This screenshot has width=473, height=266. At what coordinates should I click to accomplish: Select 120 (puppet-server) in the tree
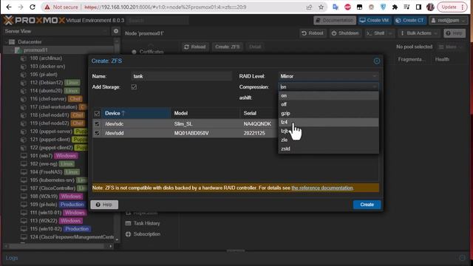(x=51, y=132)
